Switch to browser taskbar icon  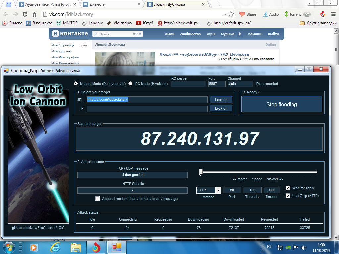pos(96,247)
